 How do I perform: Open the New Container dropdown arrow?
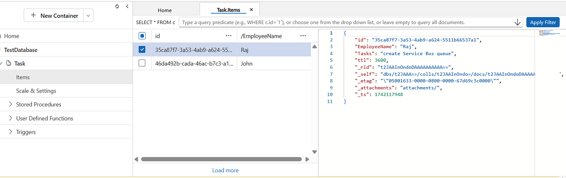(88, 16)
